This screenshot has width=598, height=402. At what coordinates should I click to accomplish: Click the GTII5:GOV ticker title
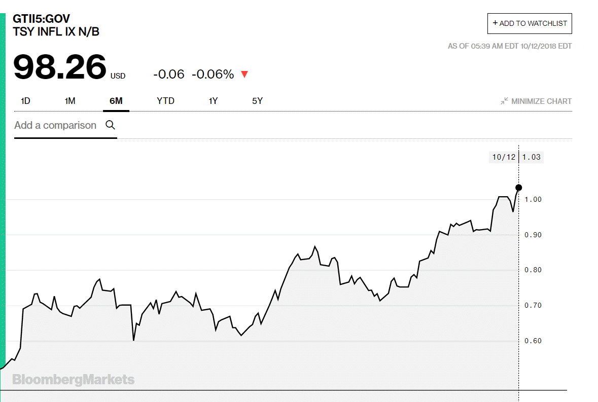pyautogui.click(x=41, y=20)
